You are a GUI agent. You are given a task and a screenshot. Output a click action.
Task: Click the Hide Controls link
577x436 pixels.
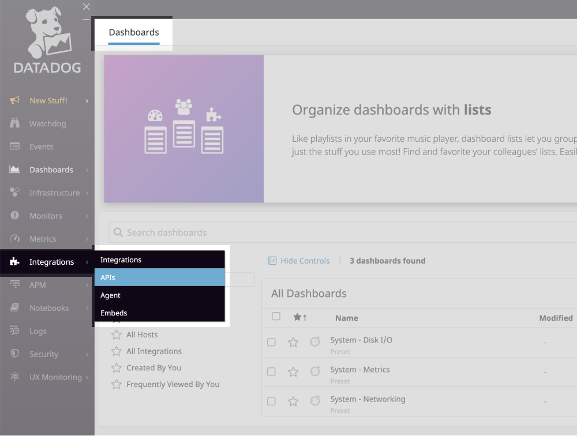click(x=299, y=260)
